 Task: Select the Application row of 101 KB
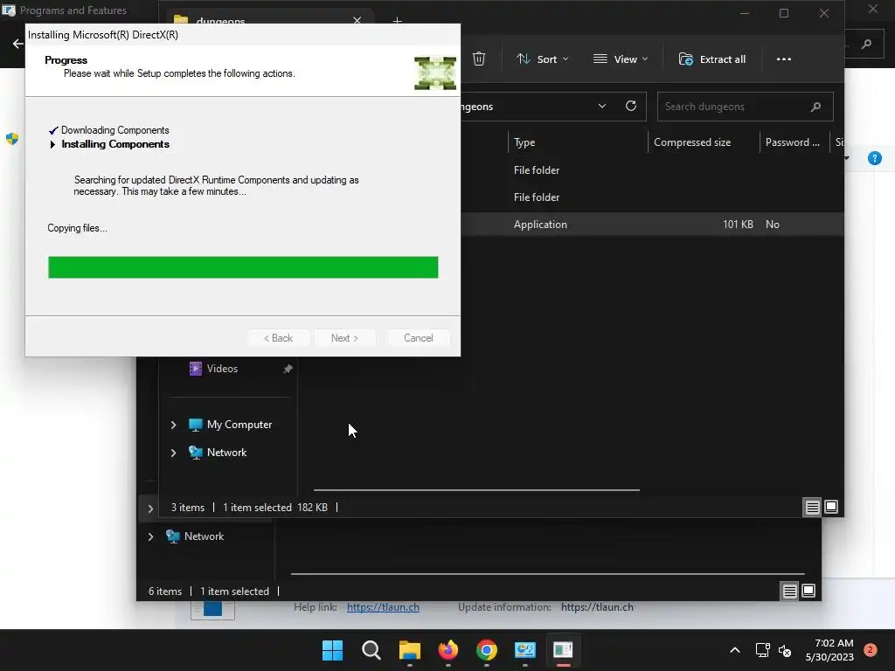click(x=652, y=225)
